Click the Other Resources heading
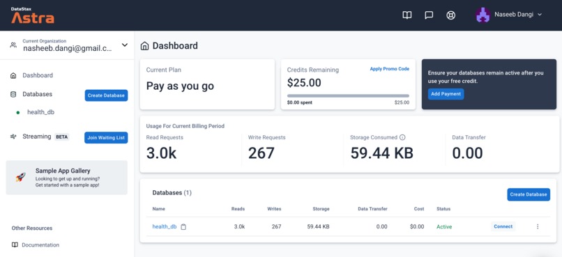Viewport: 562px width, 257px height. coord(32,228)
